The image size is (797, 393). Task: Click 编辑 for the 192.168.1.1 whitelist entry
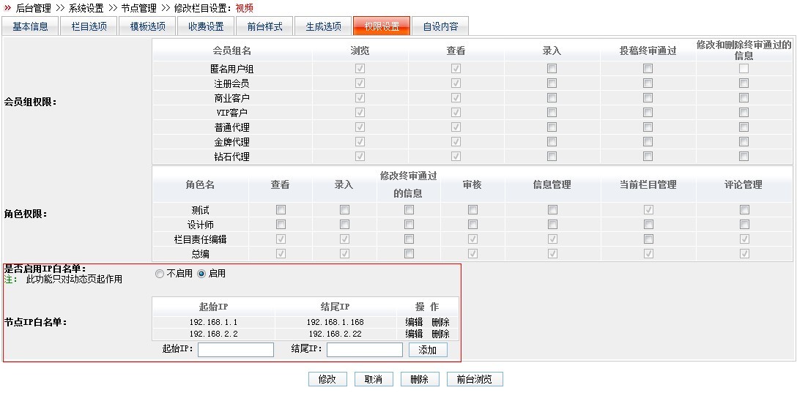point(414,322)
